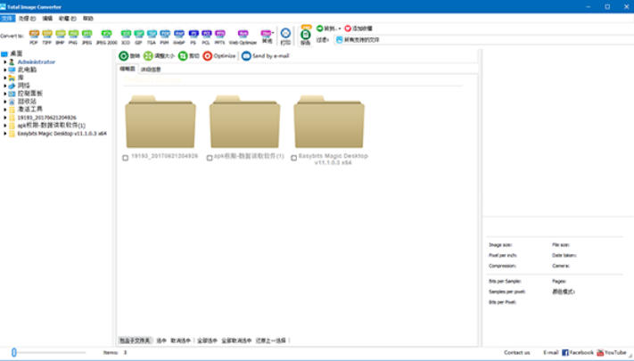Open the Help (帮助) menu
Viewport: 634px width, 361px height.
pos(88,18)
